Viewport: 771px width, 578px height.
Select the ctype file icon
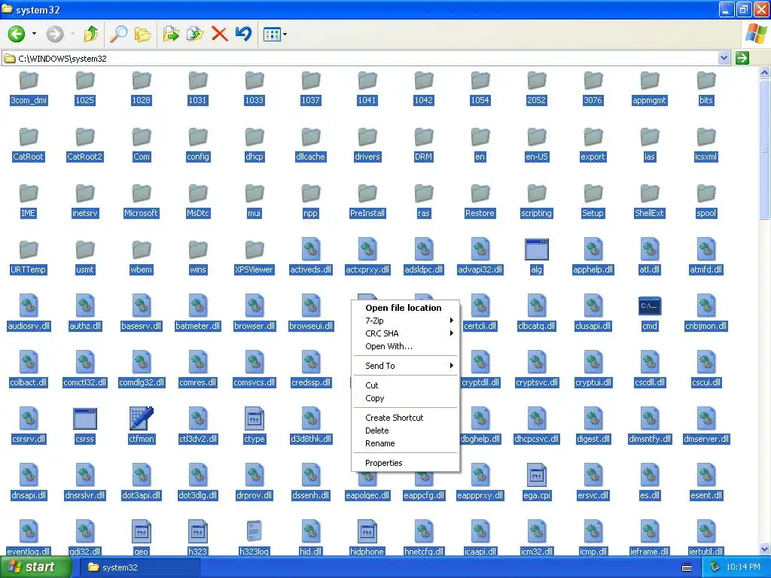point(254,418)
